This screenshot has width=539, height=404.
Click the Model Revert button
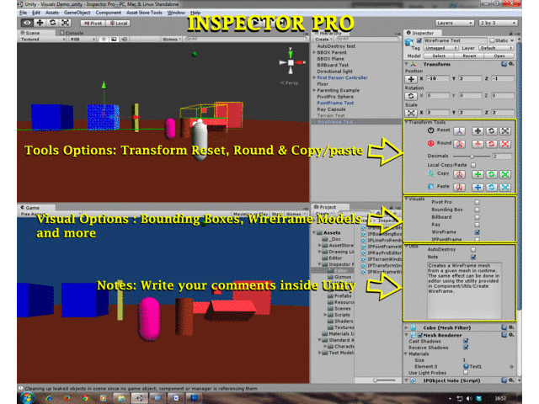(x=469, y=56)
